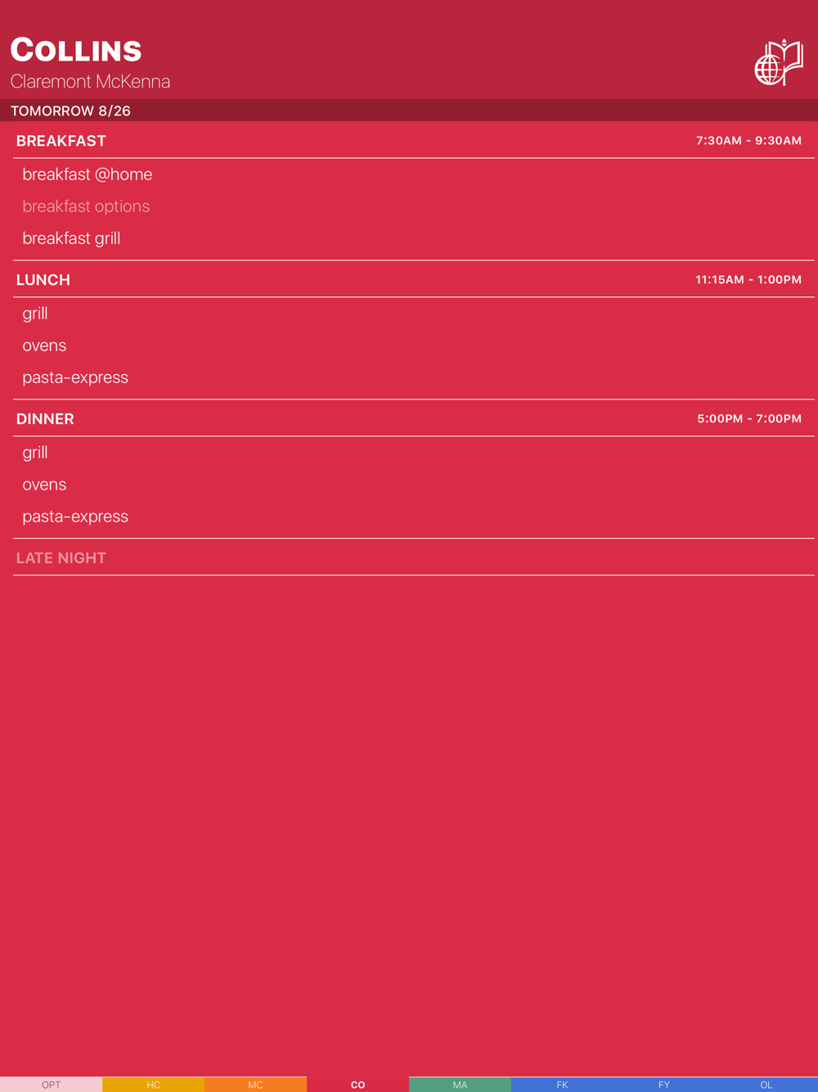
Task: Open the breakfast @home item
Action: pos(88,174)
